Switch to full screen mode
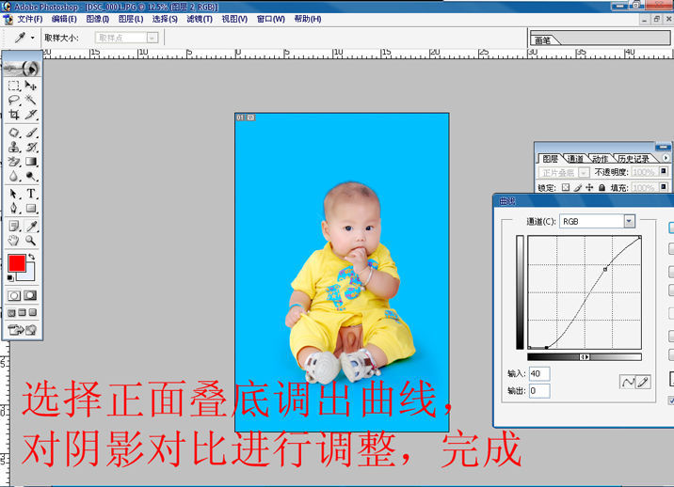The image size is (674, 487). (x=33, y=313)
